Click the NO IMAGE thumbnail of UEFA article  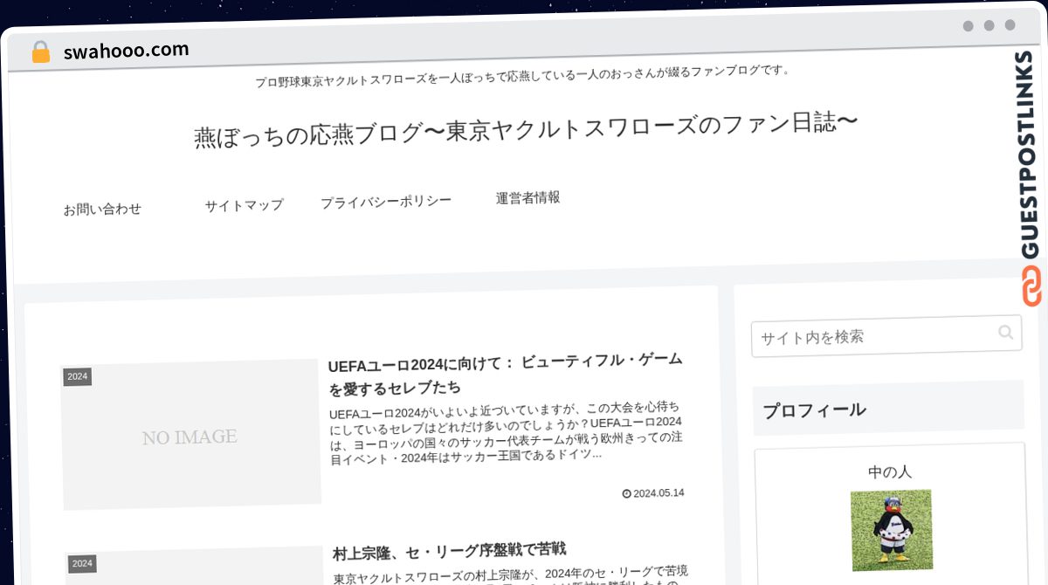click(x=190, y=434)
